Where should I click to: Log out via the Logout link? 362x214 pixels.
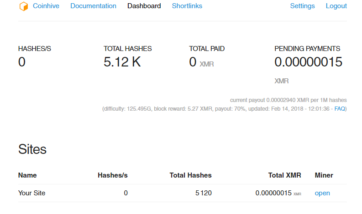click(x=336, y=6)
